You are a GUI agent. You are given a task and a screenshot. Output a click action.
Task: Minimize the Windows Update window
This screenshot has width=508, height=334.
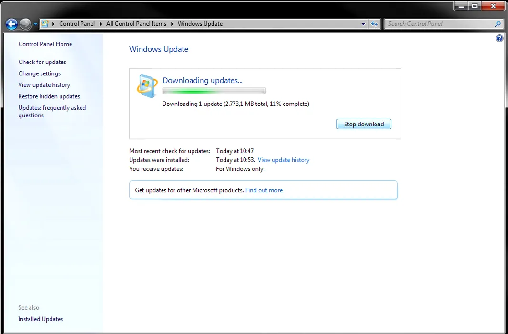click(461, 6)
